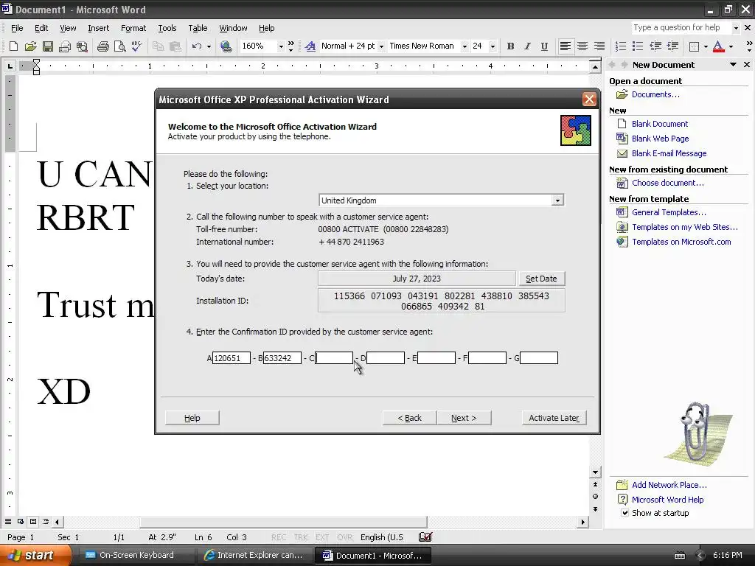The image size is (755, 566).
Task: Open the Normal + 24 pt style dropdown
Action: pos(381,46)
